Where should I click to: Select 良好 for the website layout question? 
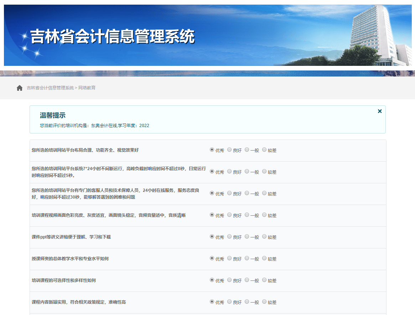coord(229,150)
